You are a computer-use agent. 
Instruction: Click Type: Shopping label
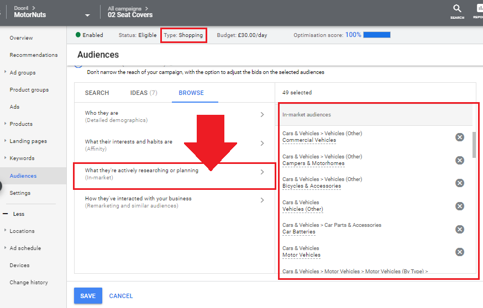(x=183, y=35)
